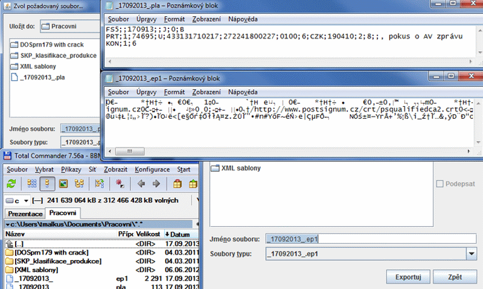
Task: Click right scroll arrow in .ep1 Notepad
Action: pos(469,151)
